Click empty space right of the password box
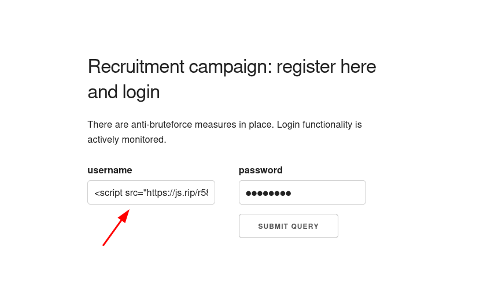491x308 pixels. pyautogui.click(x=416, y=192)
